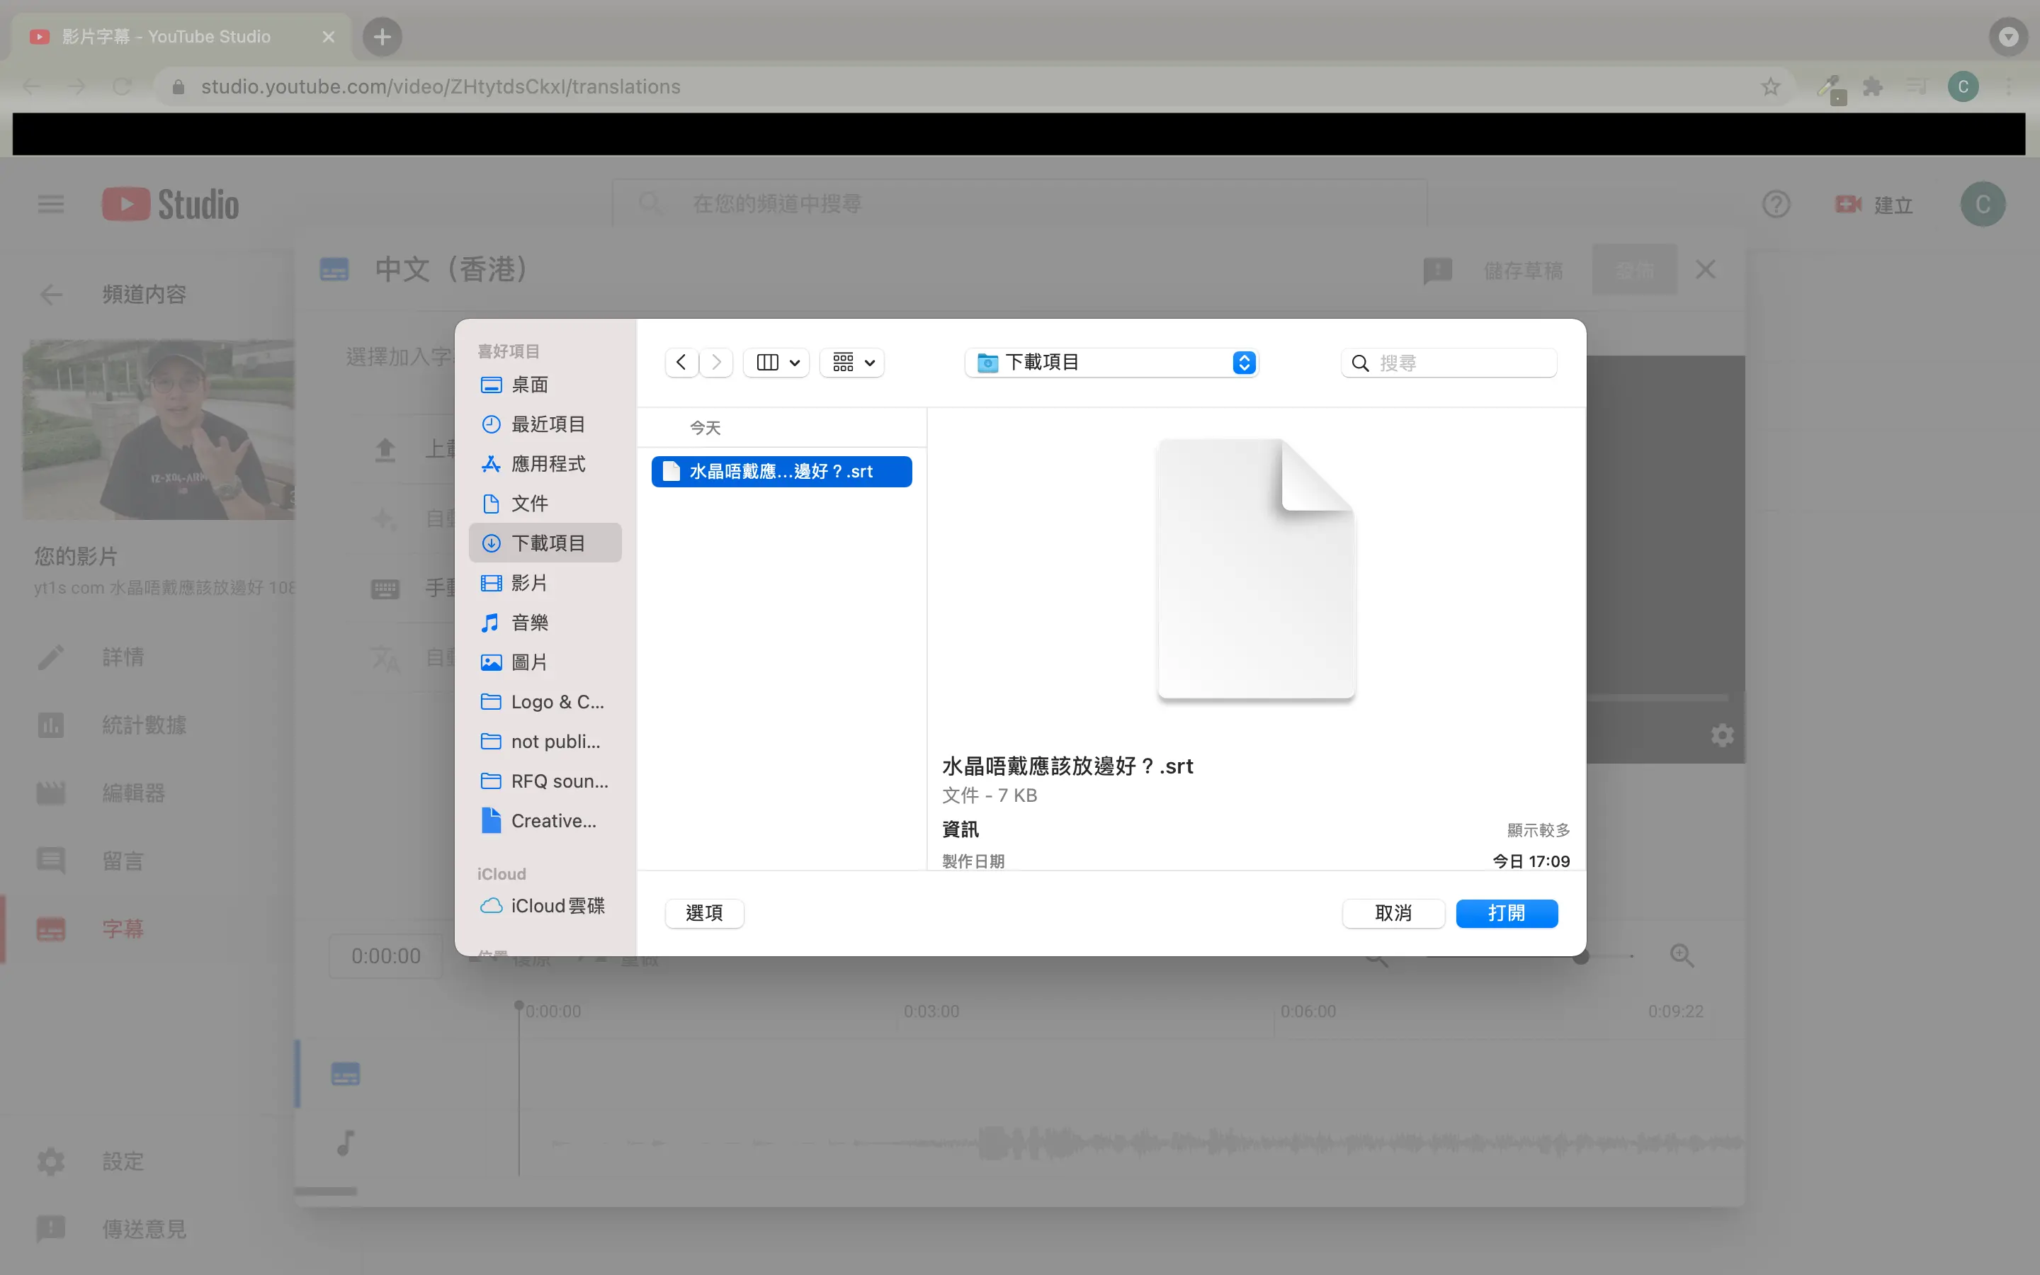
Task: Open the 圖片 sidebar folder
Action: coord(529,662)
